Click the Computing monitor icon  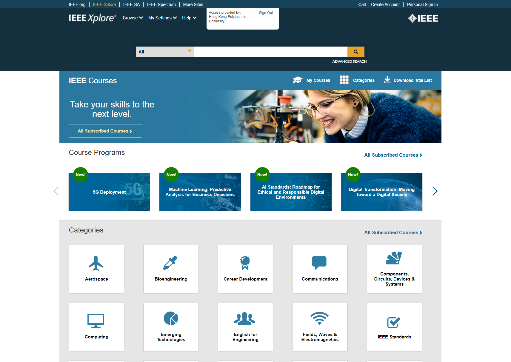click(x=96, y=321)
